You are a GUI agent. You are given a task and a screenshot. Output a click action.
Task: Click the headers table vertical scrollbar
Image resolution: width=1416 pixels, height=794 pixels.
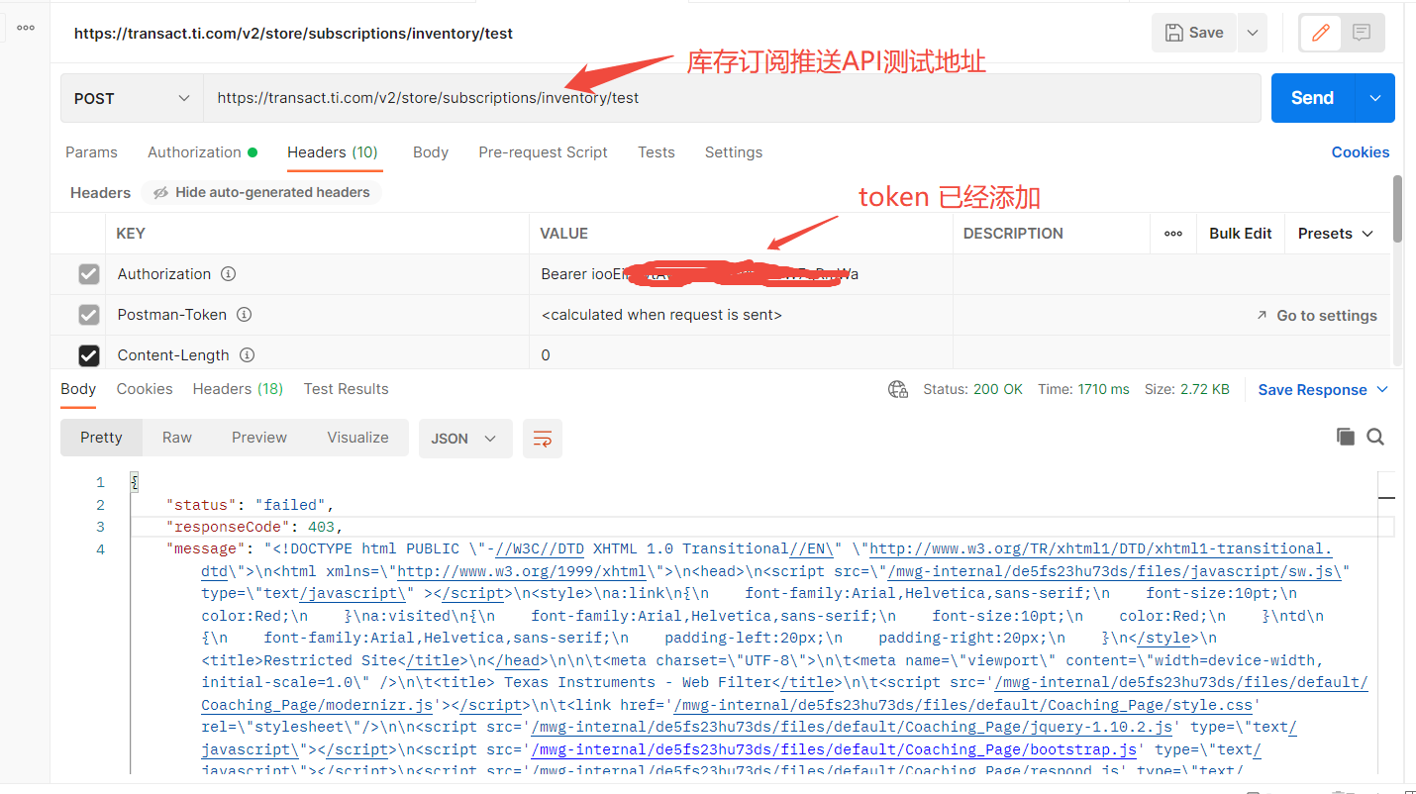[x=1397, y=210]
